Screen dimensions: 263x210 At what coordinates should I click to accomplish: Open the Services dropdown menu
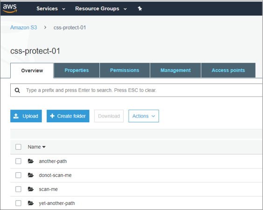coord(51,8)
